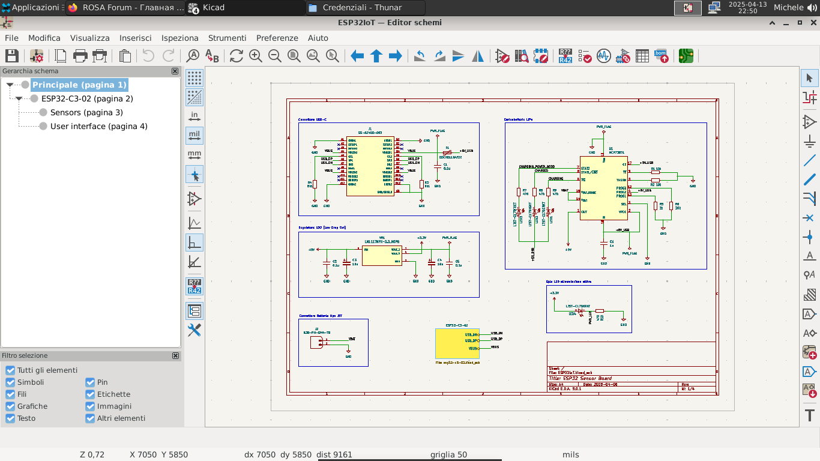Open the ERC electrical rules checker

click(584, 56)
